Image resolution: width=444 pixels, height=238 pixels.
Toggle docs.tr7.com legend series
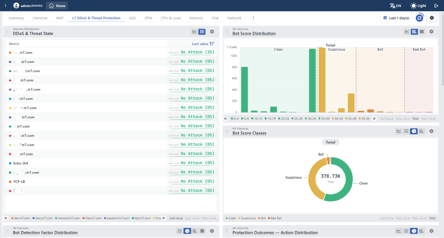pyautogui.click(x=43, y=218)
